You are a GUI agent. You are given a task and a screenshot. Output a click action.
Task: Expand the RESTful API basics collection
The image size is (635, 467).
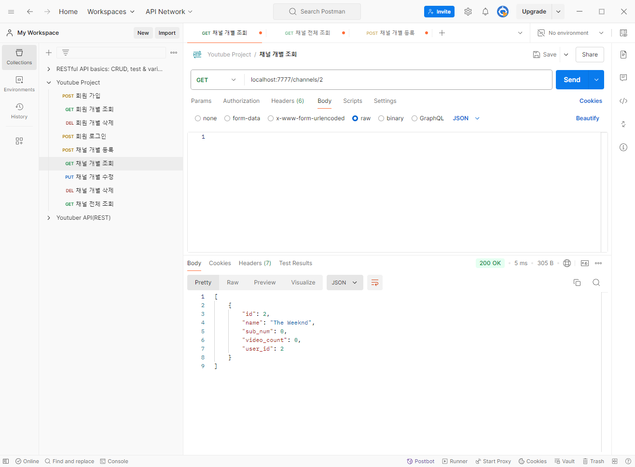[x=49, y=69]
